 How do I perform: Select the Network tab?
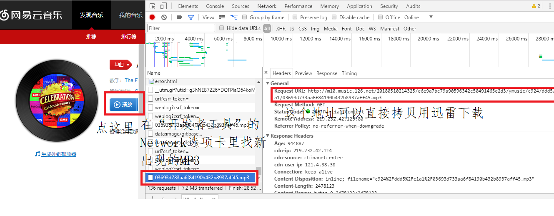coord(267,6)
